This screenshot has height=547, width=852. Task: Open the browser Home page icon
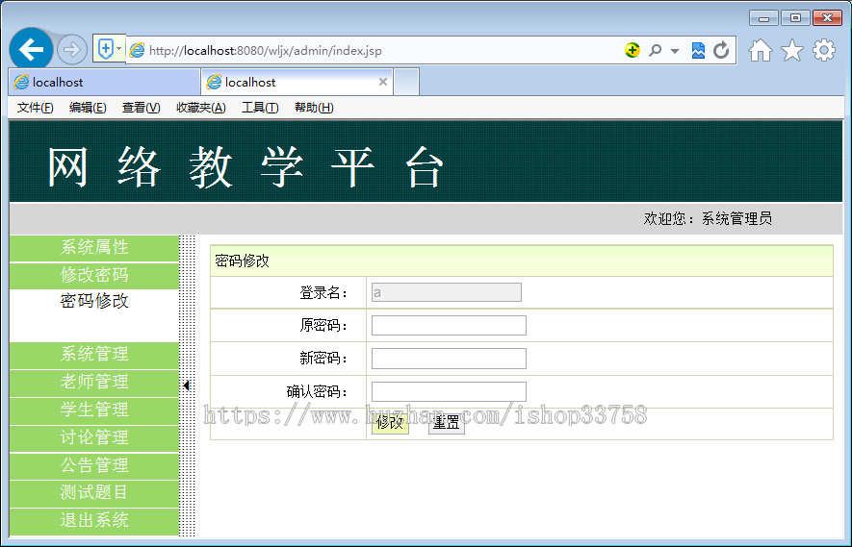click(x=761, y=50)
